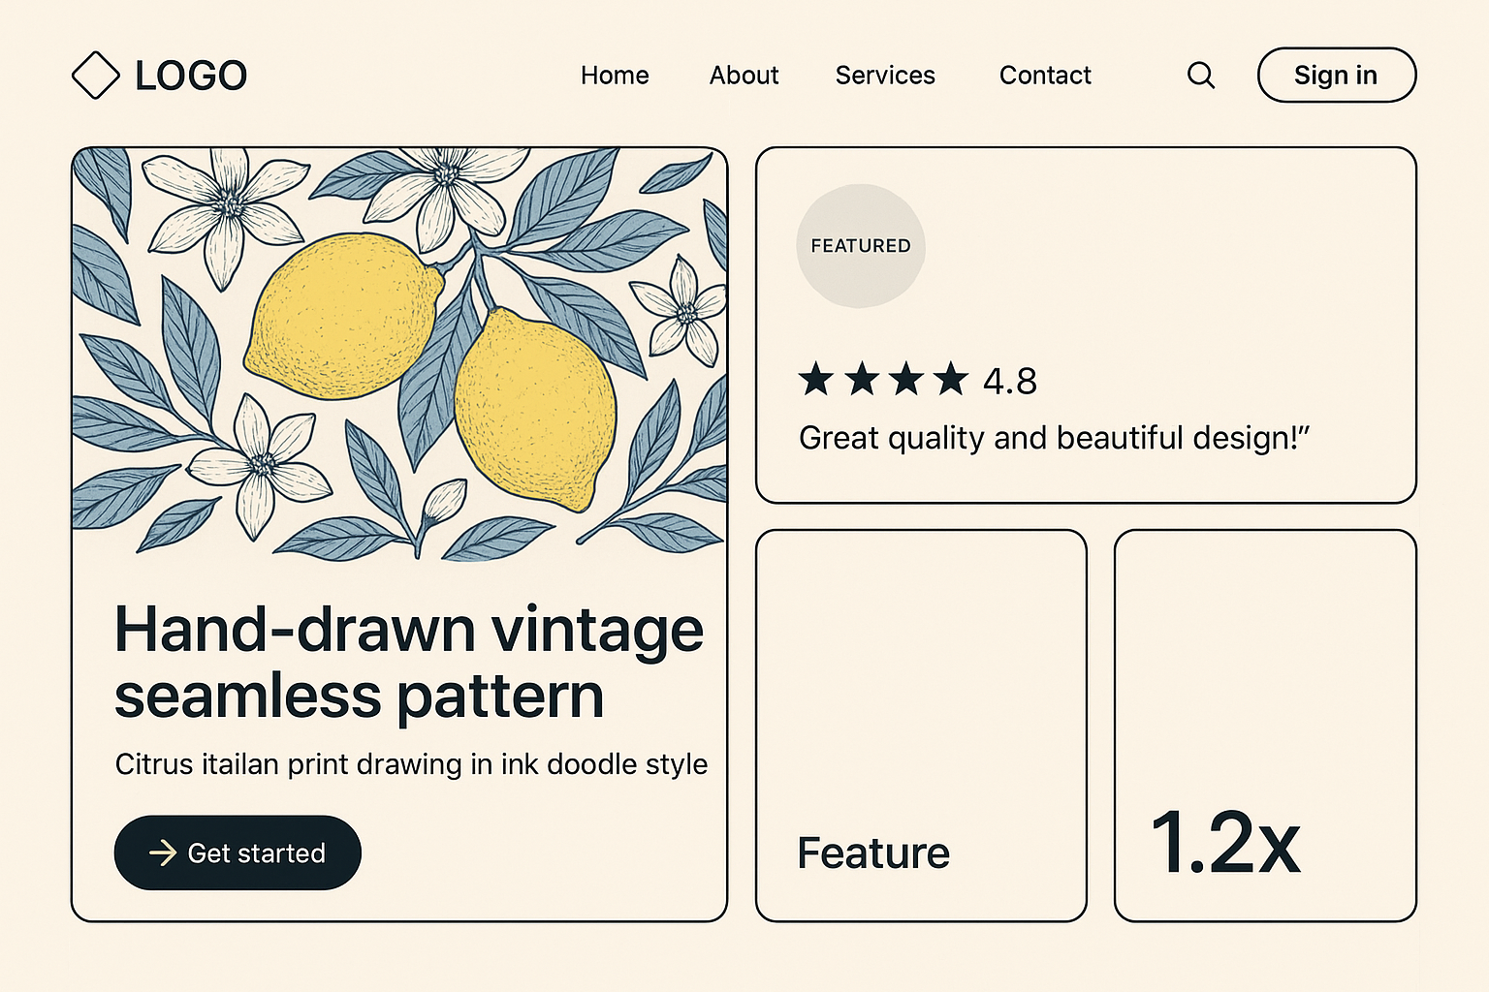The width and height of the screenshot is (1489, 992).
Task: Go to the Home nav item
Action: click(615, 76)
